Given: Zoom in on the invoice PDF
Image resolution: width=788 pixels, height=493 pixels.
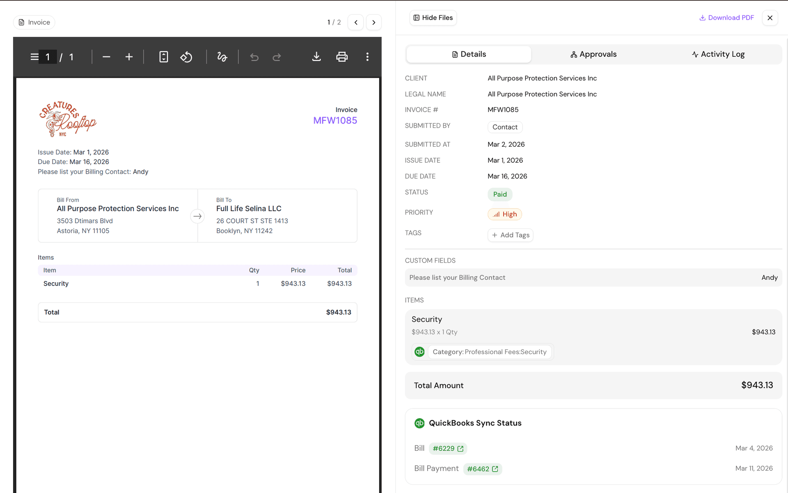Looking at the screenshot, I should pos(129,57).
